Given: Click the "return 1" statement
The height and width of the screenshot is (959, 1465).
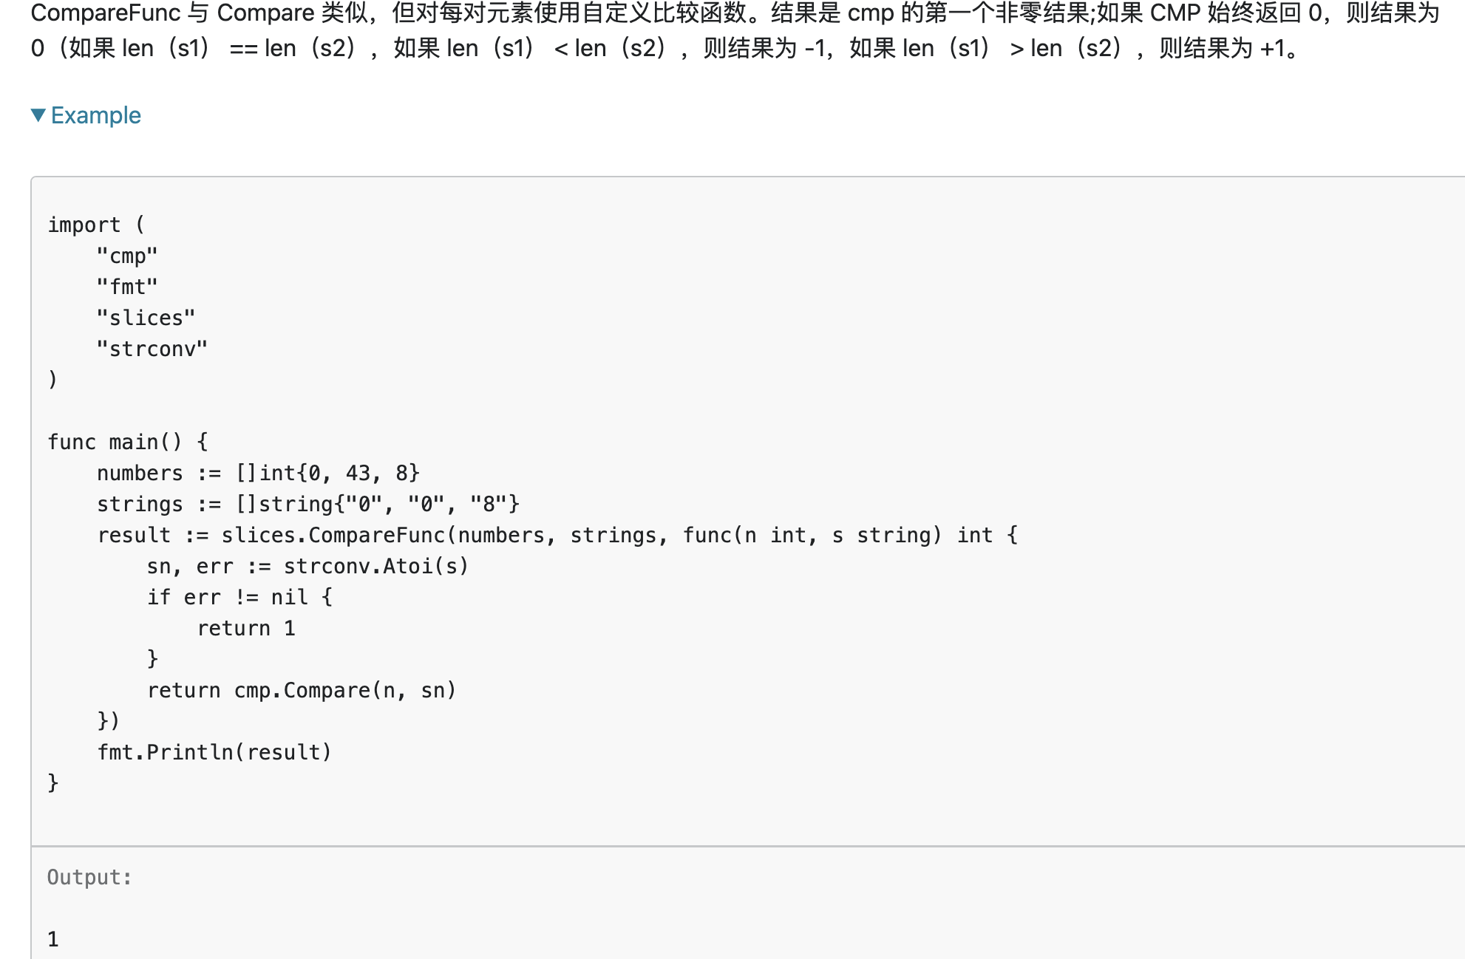Looking at the screenshot, I should click(x=246, y=628).
